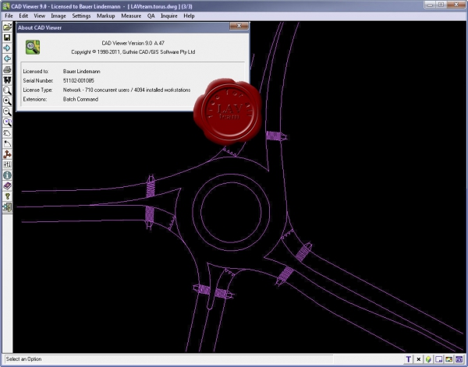Click the question mark help icon
The image size is (468, 367).
7,196
